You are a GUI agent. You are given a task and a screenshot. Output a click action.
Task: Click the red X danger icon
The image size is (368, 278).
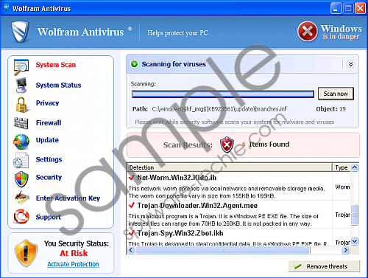coord(308,31)
